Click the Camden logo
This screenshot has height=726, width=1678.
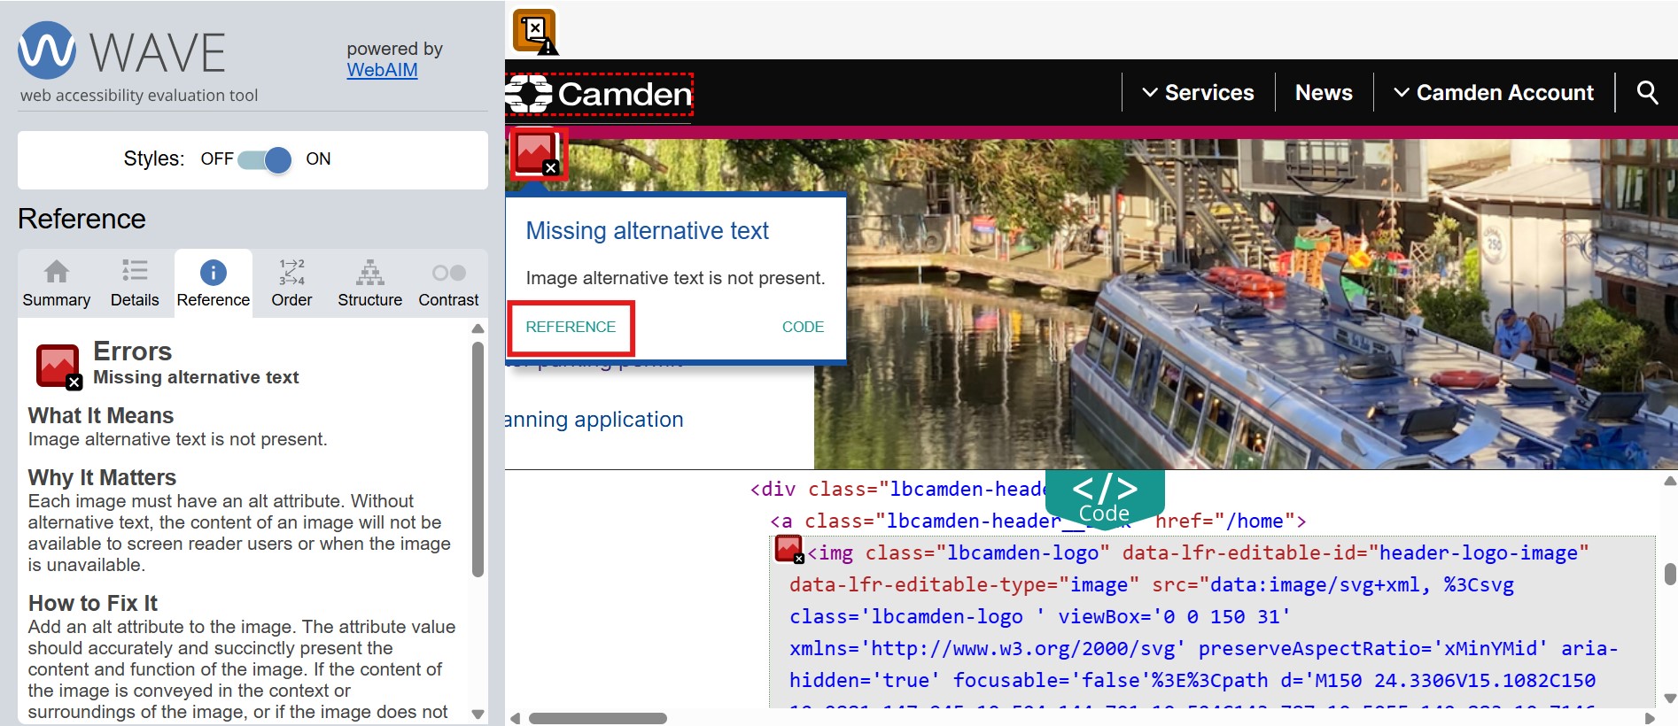click(x=599, y=94)
